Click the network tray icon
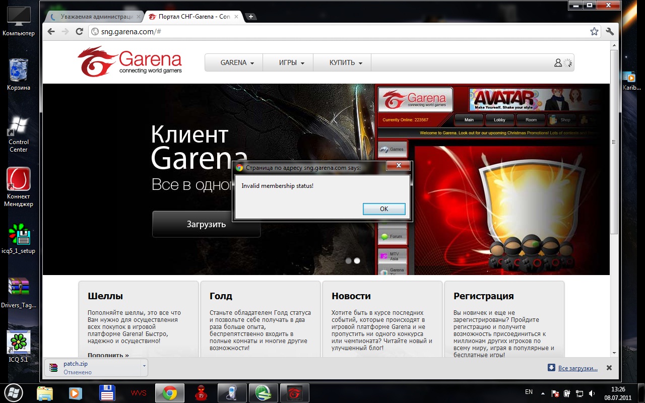Viewport: 645px width, 403px height. [x=579, y=393]
